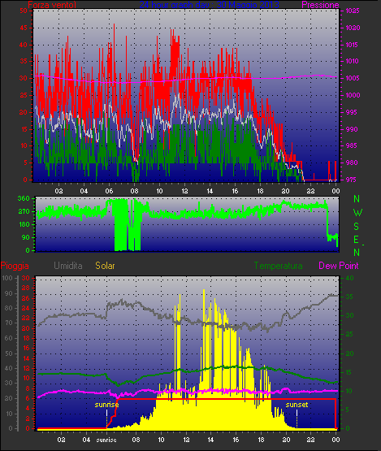Click the 40 value on the red wind speed axis
The image size is (381, 451).
coord(24,45)
